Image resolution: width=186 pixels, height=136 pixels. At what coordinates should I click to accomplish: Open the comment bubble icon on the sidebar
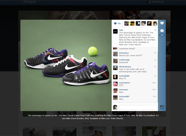162,31
